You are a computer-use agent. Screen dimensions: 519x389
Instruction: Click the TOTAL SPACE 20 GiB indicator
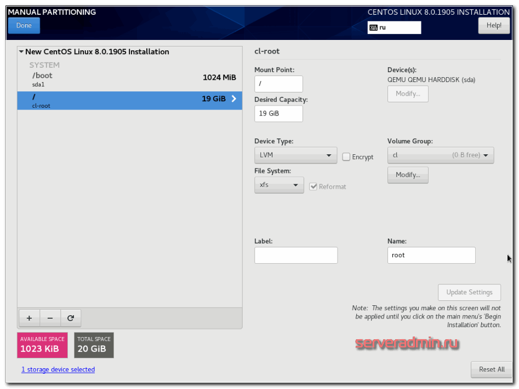(x=94, y=345)
